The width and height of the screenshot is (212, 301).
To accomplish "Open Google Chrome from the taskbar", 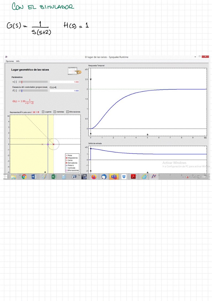I will (24, 176).
